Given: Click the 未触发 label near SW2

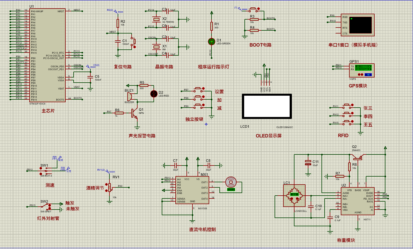Looking at the screenshot, I should point(73,209).
